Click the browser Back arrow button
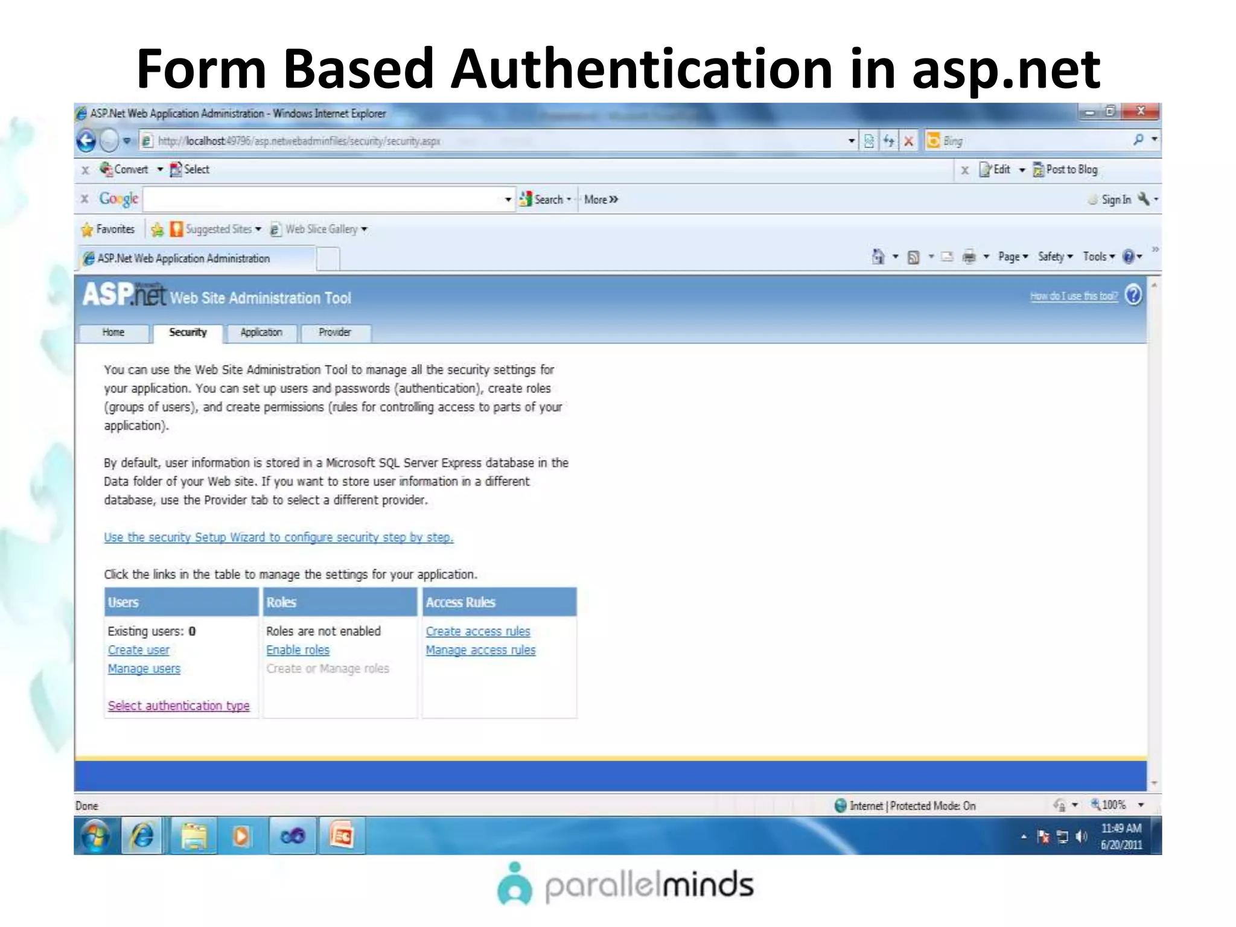Viewport: 1236px width, 927px height. click(x=87, y=141)
